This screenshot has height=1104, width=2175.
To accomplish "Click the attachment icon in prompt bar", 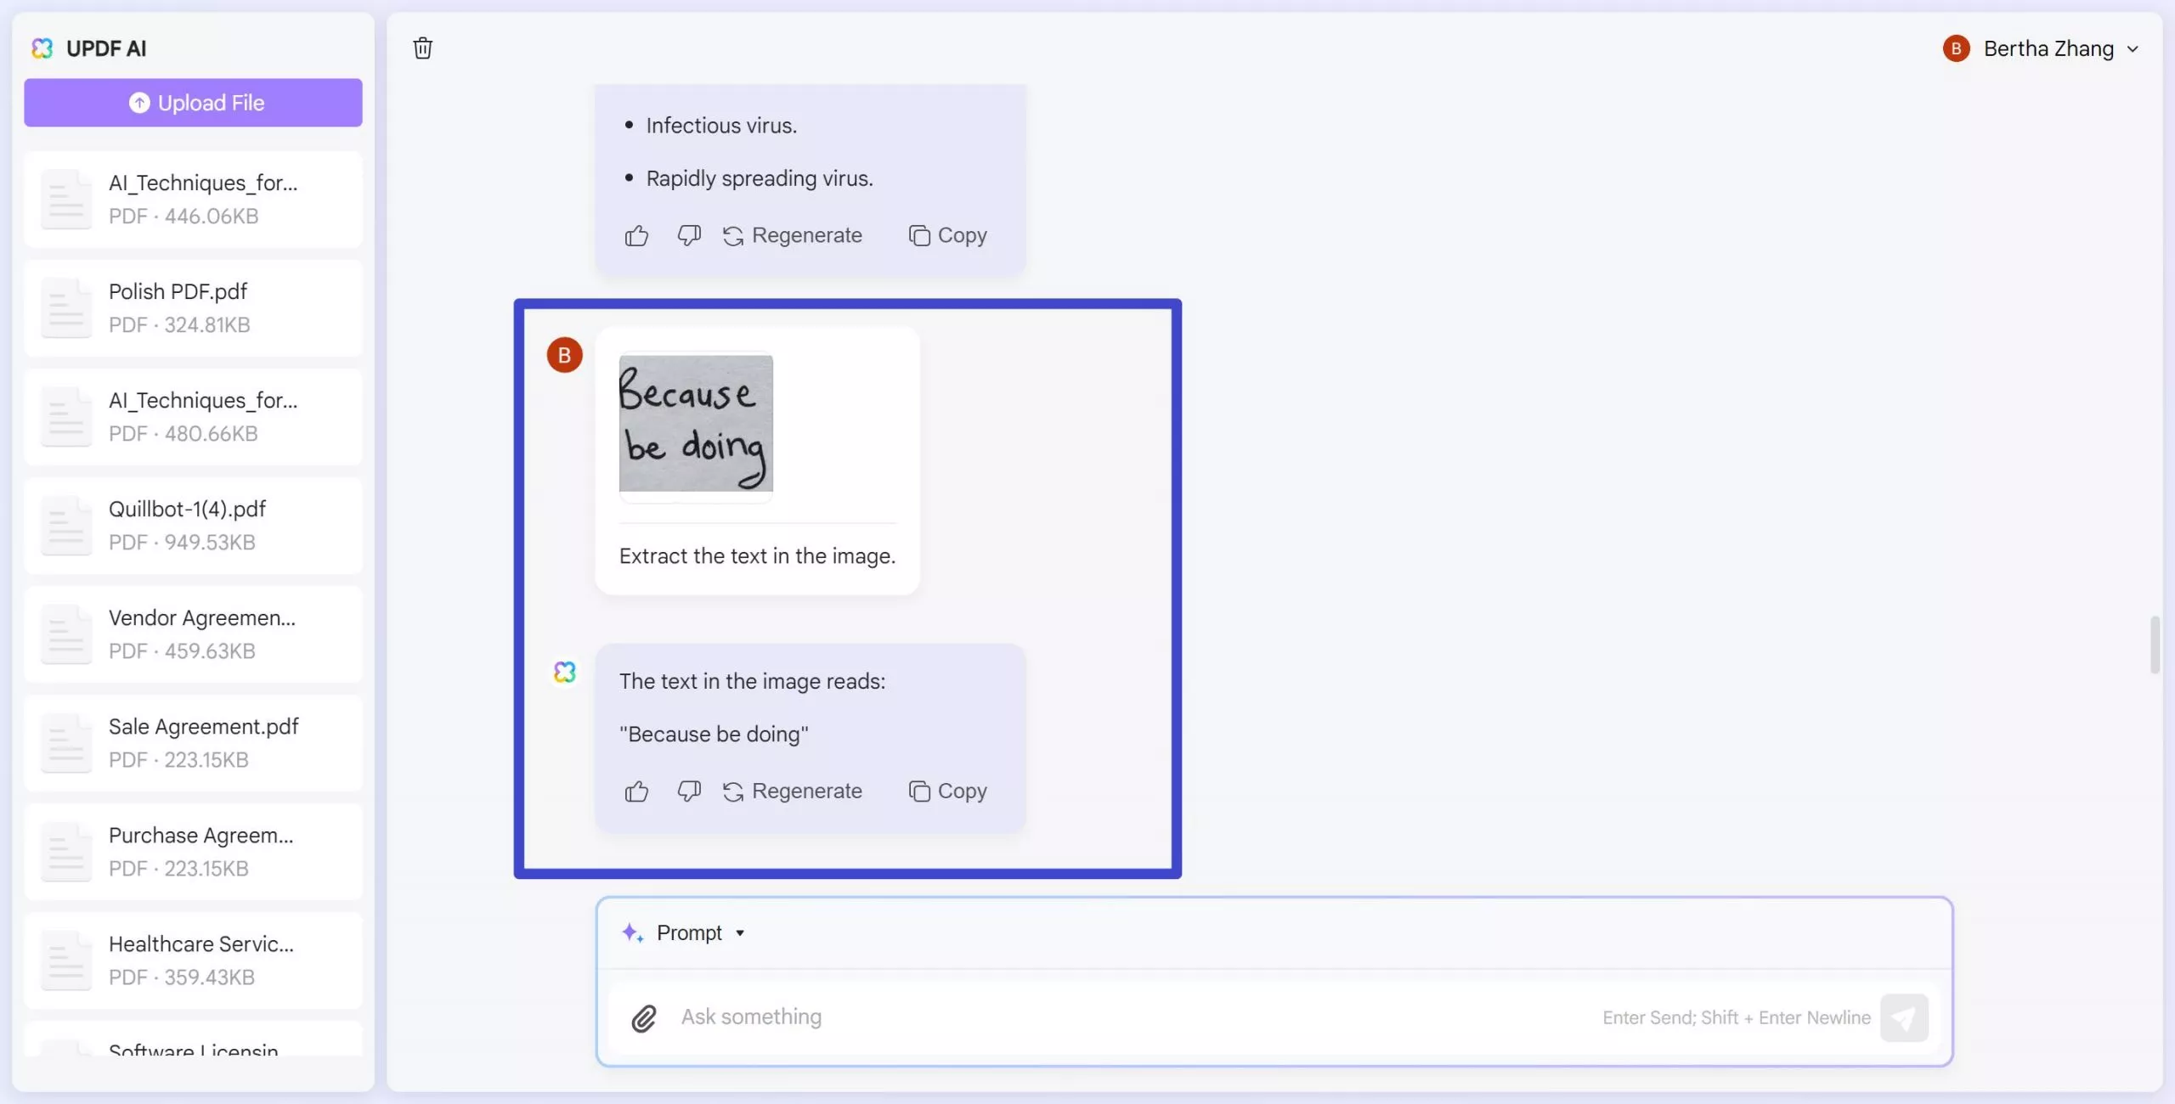I will [644, 1018].
